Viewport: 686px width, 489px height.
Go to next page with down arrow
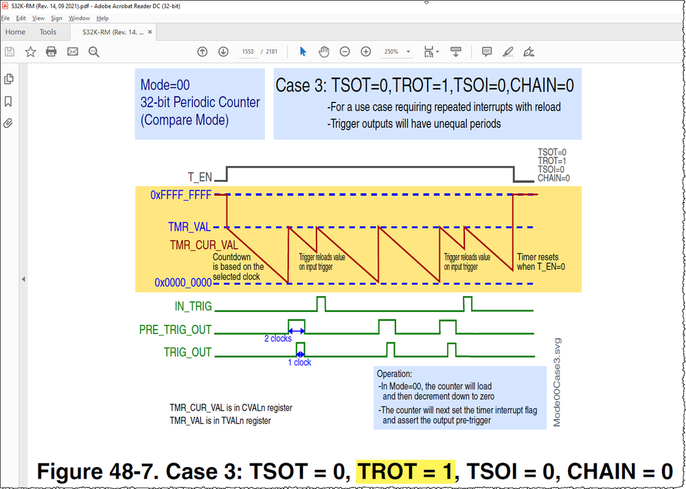223,52
